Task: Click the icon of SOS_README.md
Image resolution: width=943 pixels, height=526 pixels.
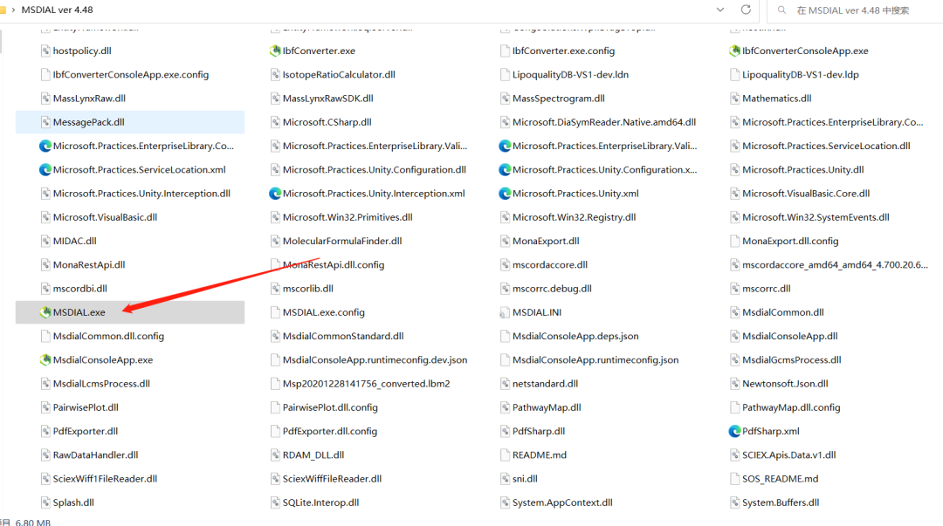Action: [735, 479]
